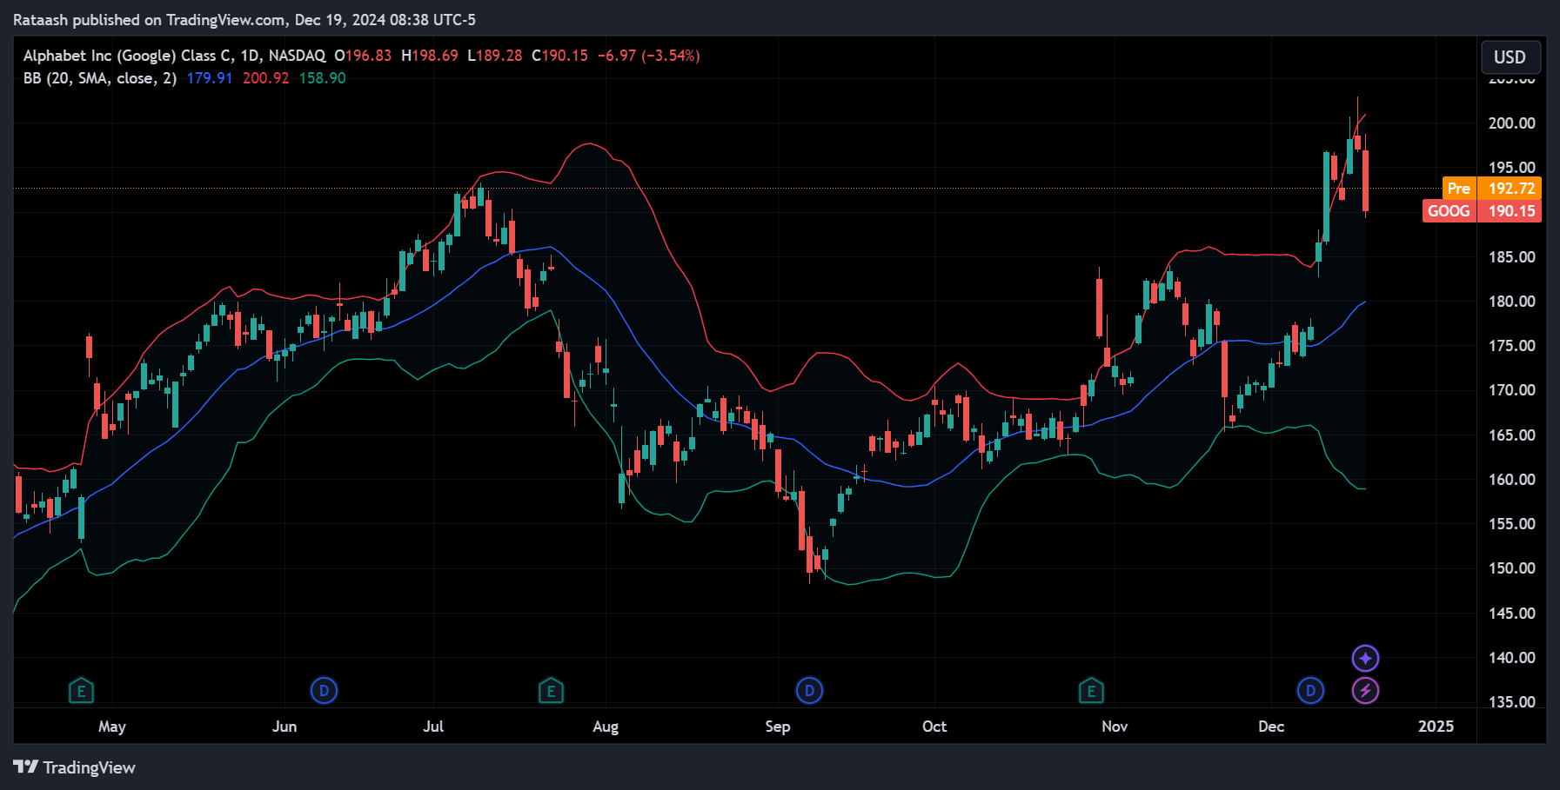Click the Nov label on time axis
This screenshot has height=790, width=1560.
[1115, 727]
